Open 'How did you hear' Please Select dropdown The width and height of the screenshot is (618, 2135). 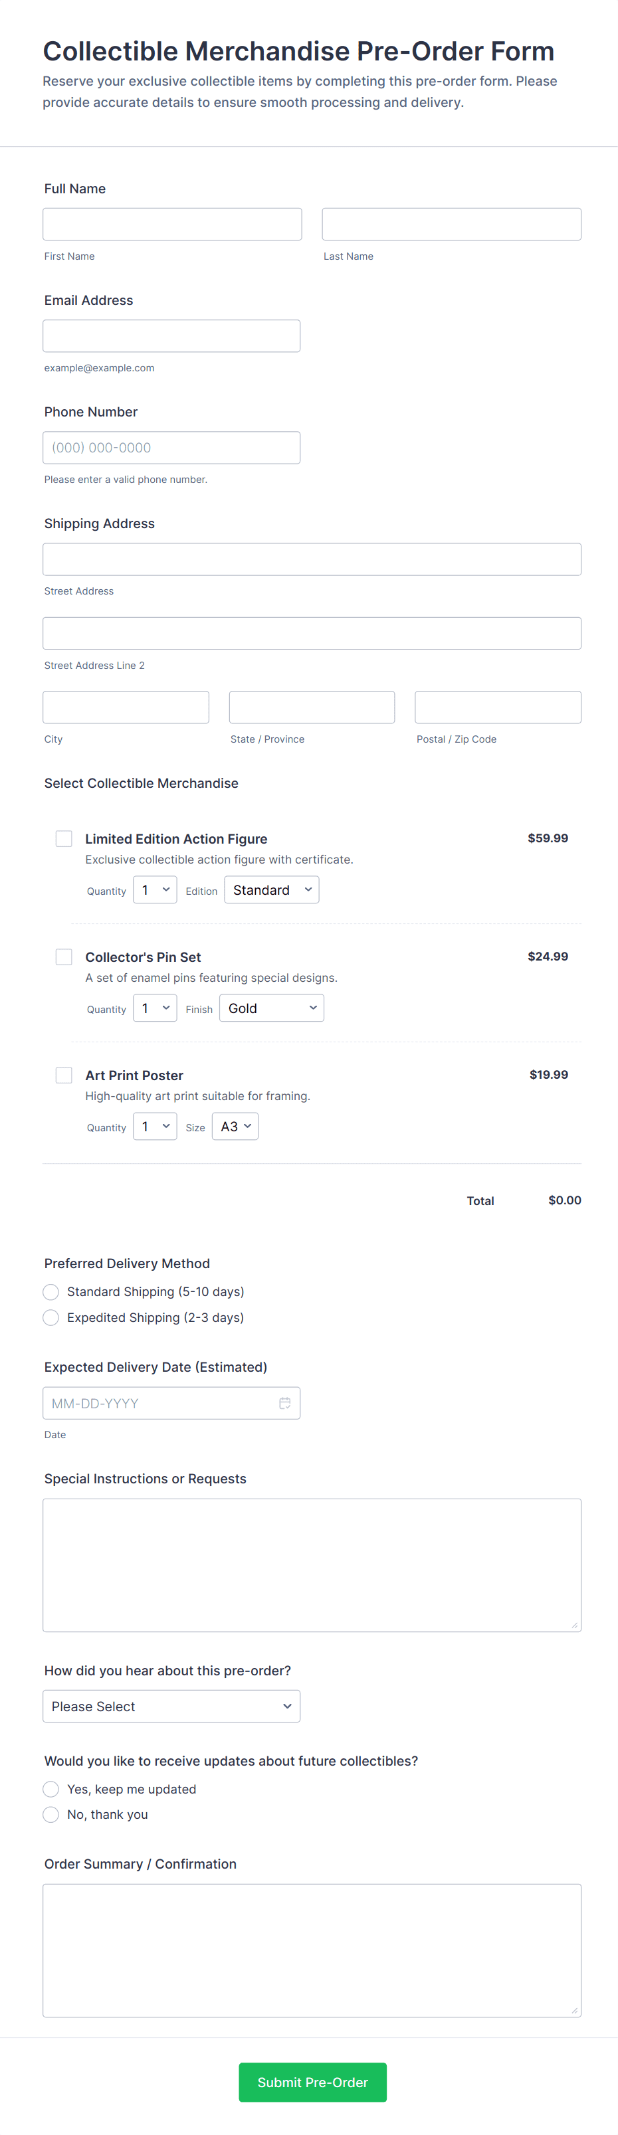[171, 1706]
